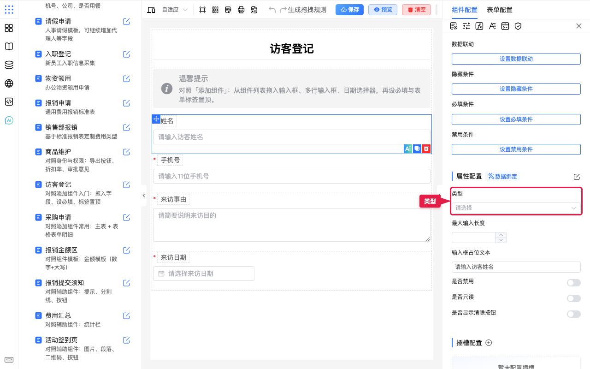Open the sliders adjustments icon in config panel
590x369 pixels.
click(466, 26)
